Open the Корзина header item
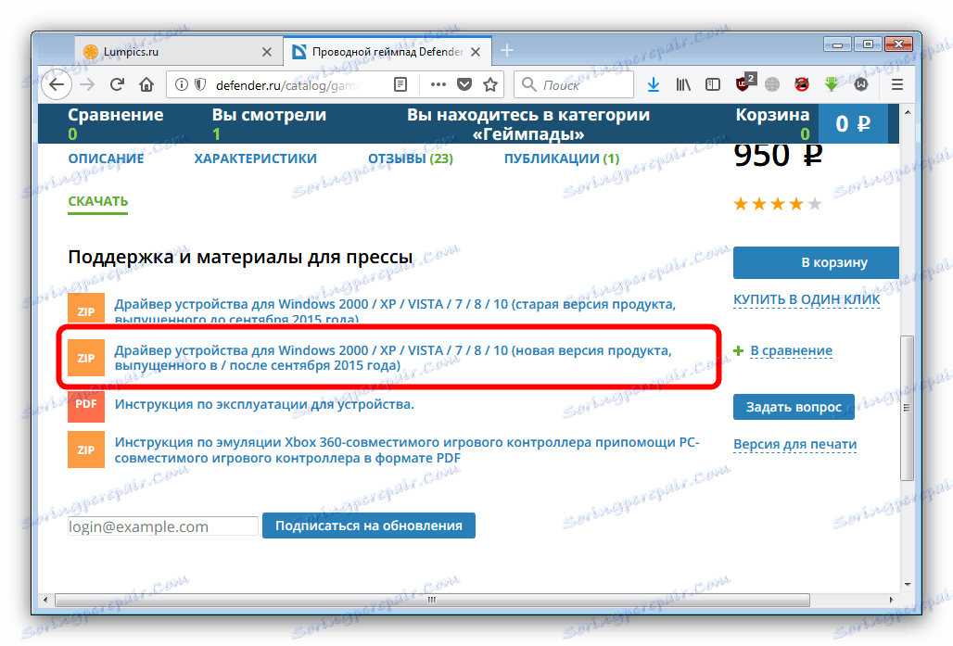The height and width of the screenshot is (646, 953). [x=772, y=123]
